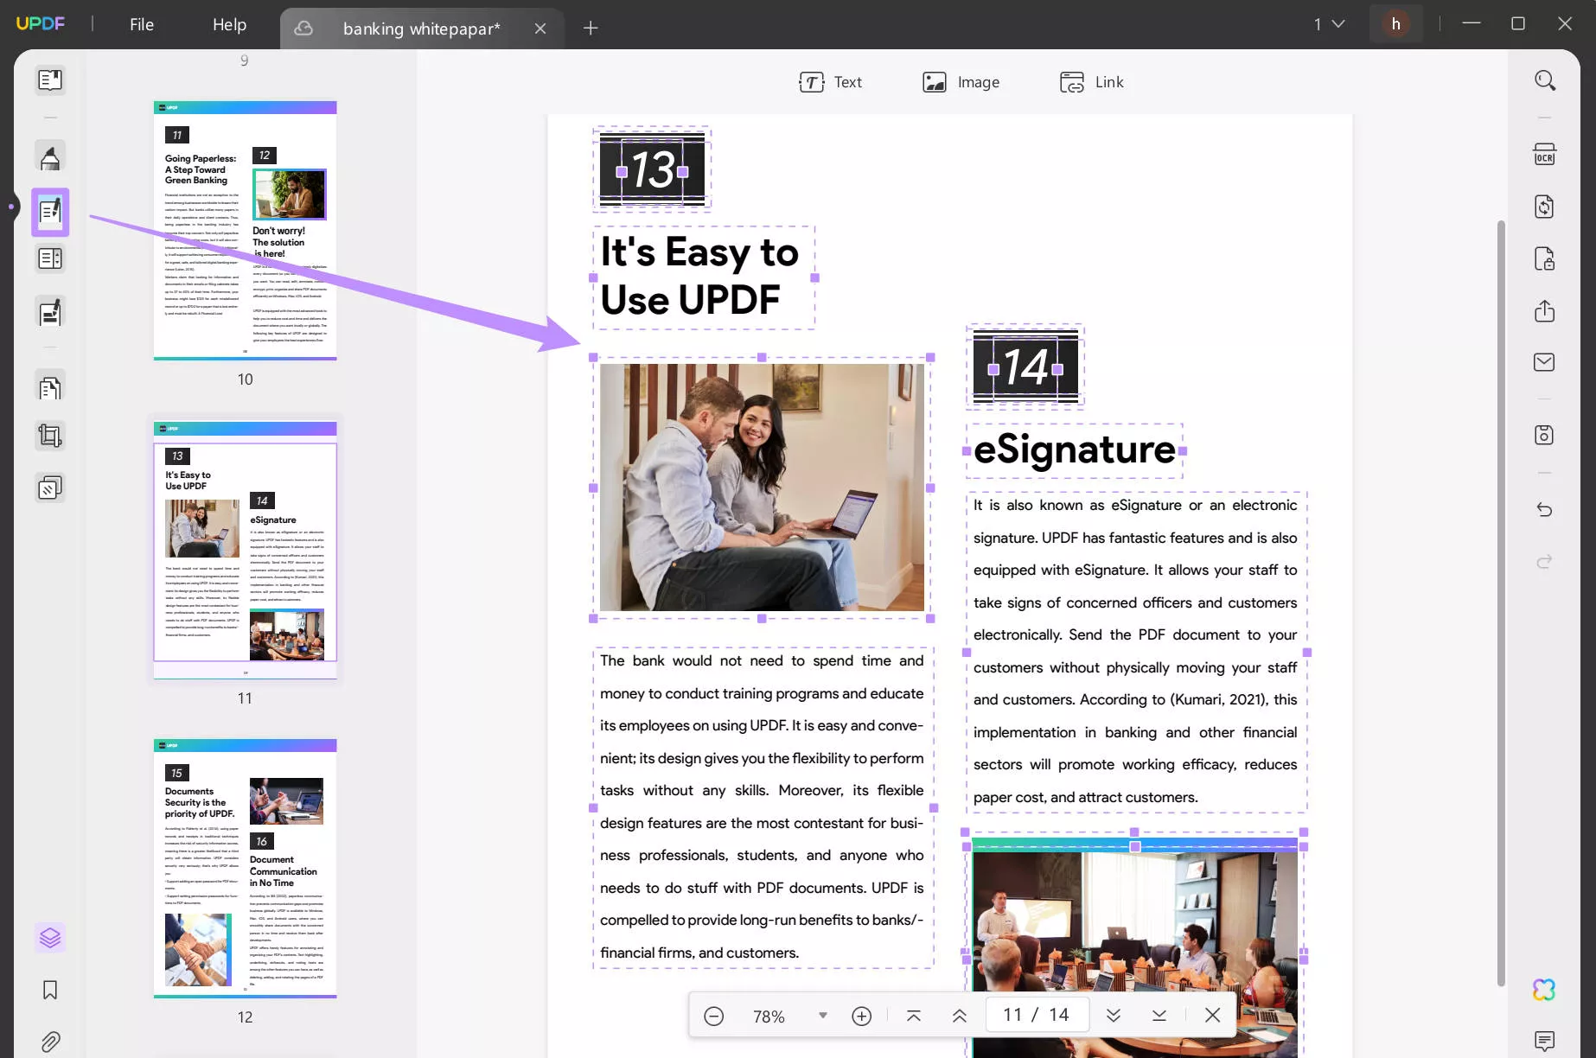Redo the last edit
This screenshot has height=1058, width=1596.
[x=1545, y=562]
